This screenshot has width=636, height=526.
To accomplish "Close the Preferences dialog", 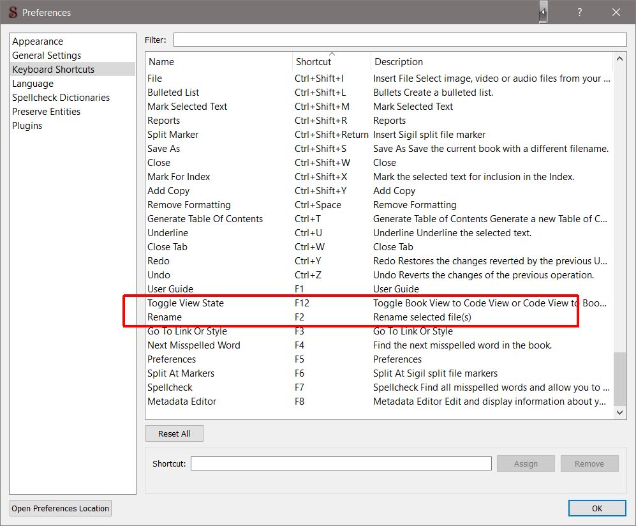I will (x=616, y=12).
